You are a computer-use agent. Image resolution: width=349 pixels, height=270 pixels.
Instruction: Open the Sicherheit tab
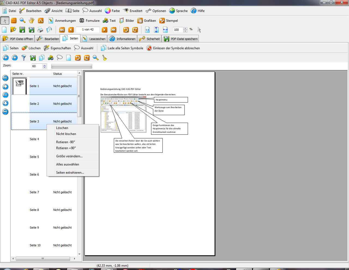(150, 39)
